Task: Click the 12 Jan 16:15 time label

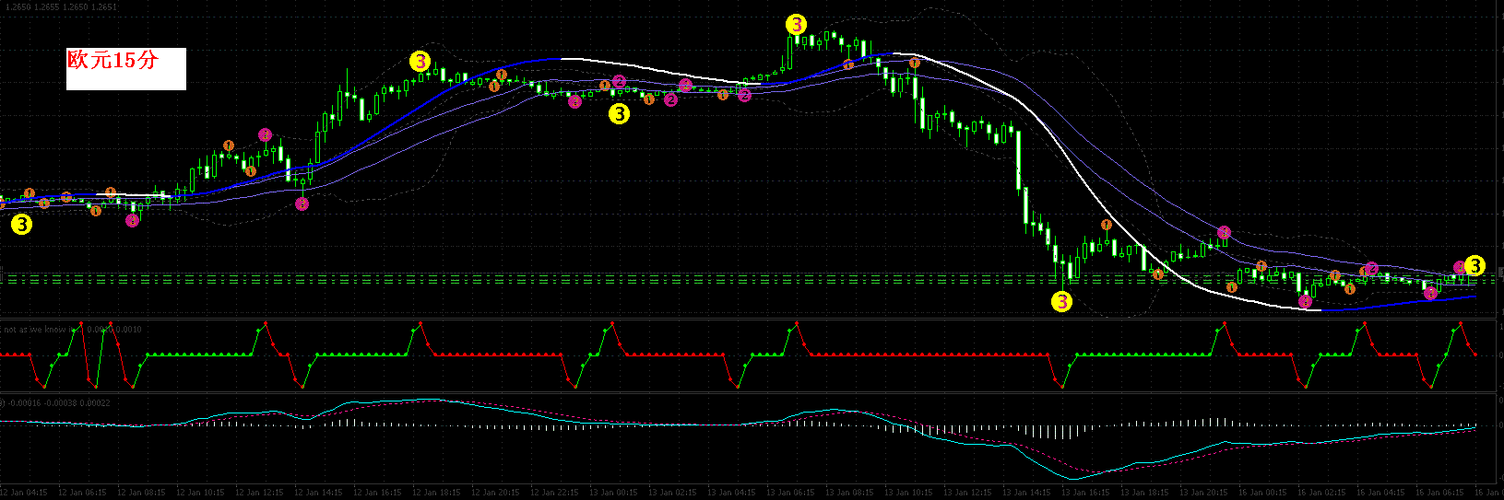Action: point(377,493)
